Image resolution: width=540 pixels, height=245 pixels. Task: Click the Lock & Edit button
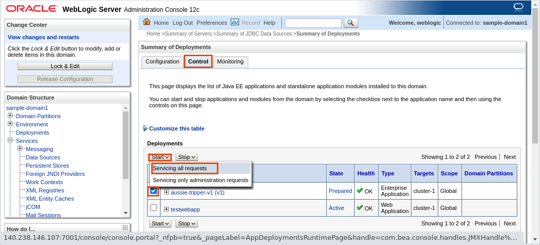[x=65, y=66]
